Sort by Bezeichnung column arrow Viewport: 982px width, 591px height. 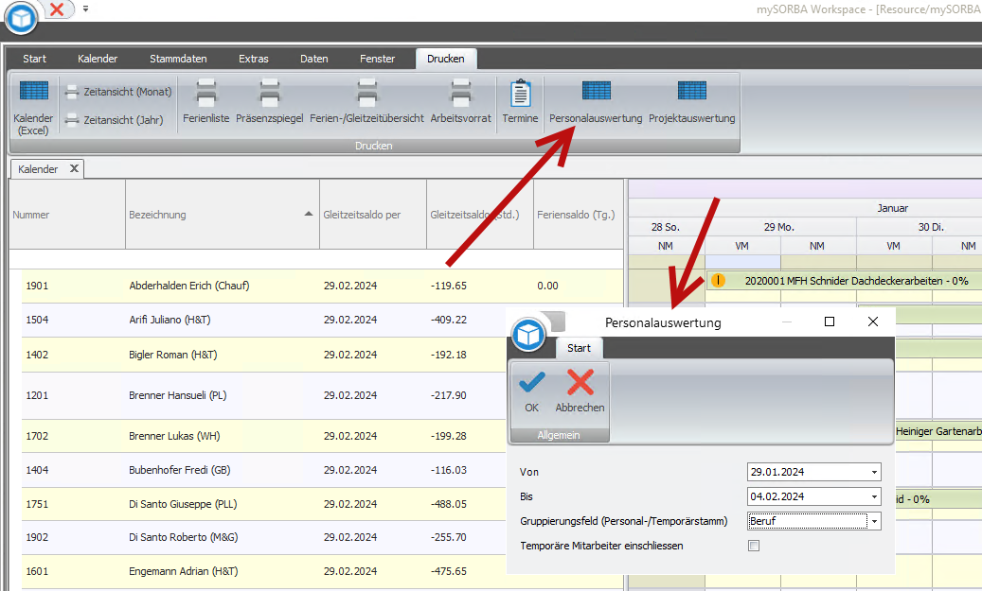click(x=308, y=214)
